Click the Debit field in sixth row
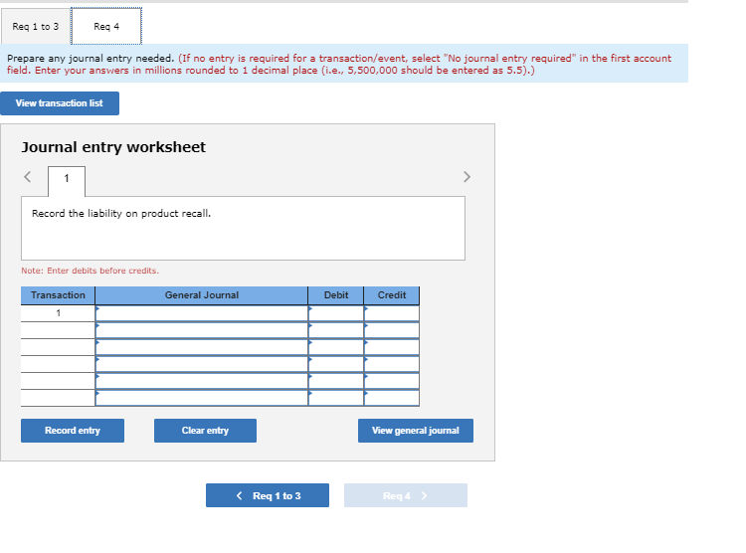This screenshot has height=553, width=746. pyautogui.click(x=336, y=398)
